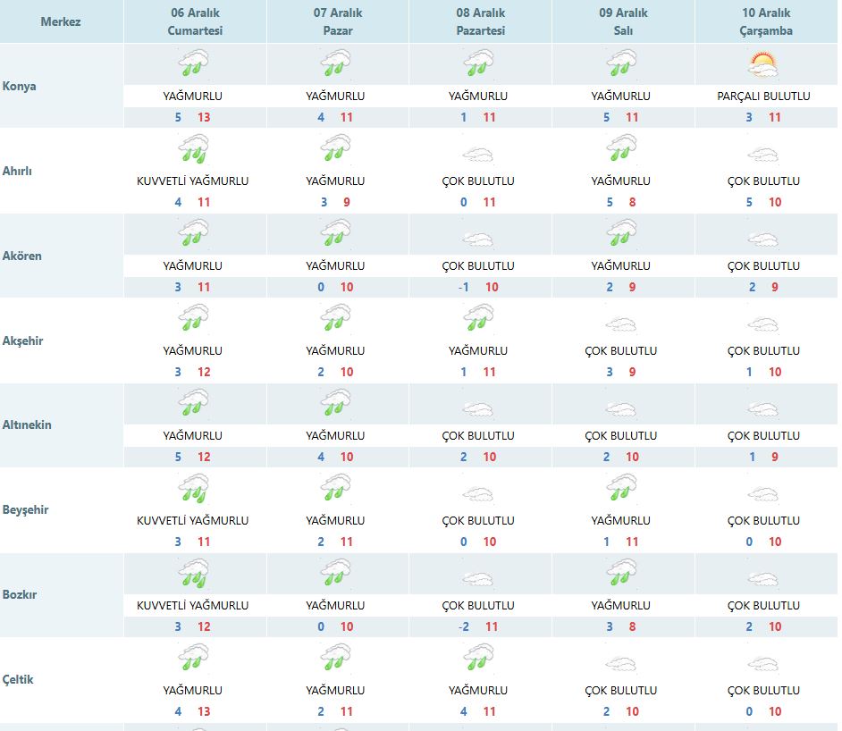Image resolution: width=842 pixels, height=731 pixels.
Task: Click Beyşehir's rain icon for 09 Aralık Salı
Action: [x=621, y=489]
